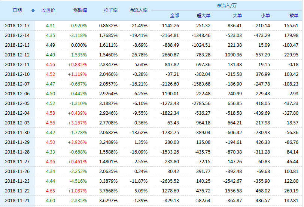
Task: Sort by 涨跌幅 column header
Action: coord(80,10)
